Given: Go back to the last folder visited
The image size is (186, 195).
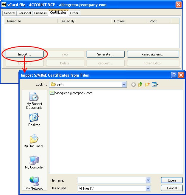Looking at the screenshot, I should [x=134, y=85].
